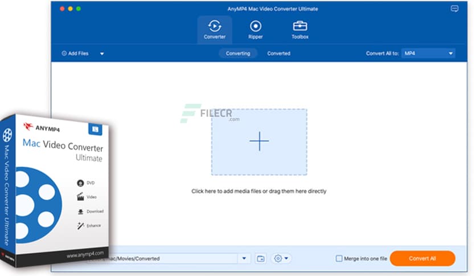Click the Movies/Converted output path field

[x=171, y=258]
